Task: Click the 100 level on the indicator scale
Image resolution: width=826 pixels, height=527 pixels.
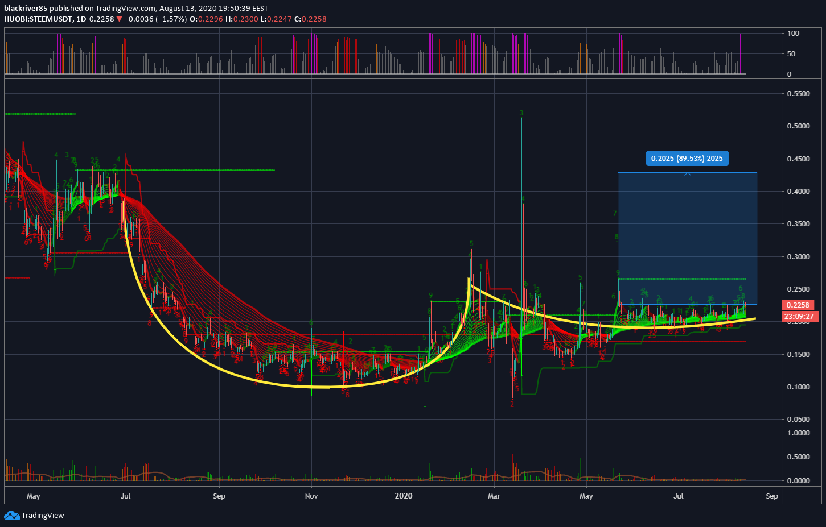Action: [x=793, y=34]
